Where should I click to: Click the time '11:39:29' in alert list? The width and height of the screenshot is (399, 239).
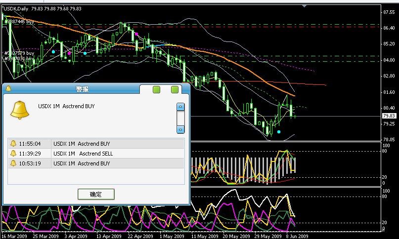[30, 154]
